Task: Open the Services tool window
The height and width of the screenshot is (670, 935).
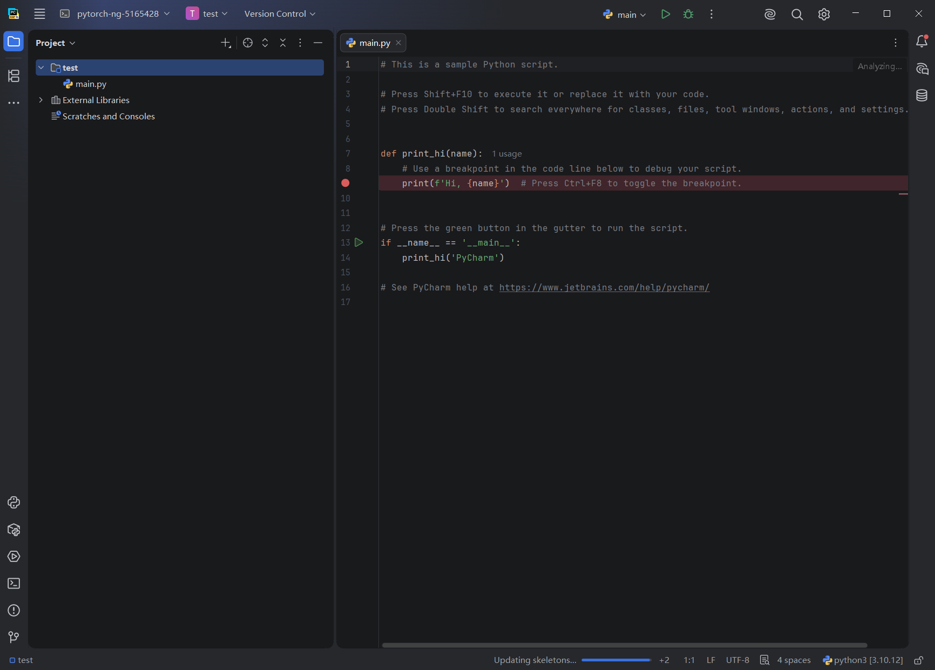Action: 13,557
